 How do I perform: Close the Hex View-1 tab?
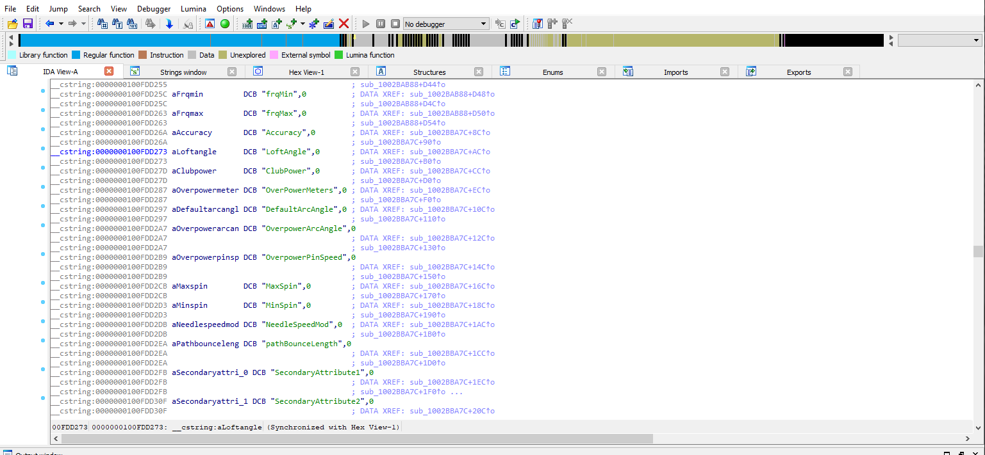pos(355,72)
